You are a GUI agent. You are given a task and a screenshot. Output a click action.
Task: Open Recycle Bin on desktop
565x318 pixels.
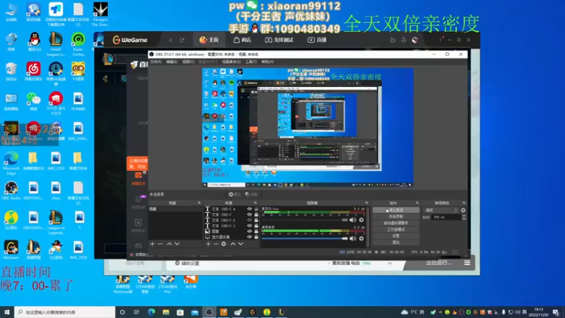pos(11,71)
